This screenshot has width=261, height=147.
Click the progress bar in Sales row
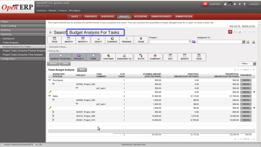click(246, 96)
